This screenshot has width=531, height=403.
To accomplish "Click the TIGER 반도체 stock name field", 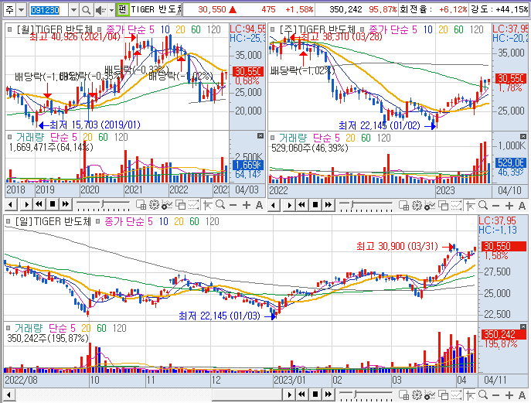I will pos(156,9).
